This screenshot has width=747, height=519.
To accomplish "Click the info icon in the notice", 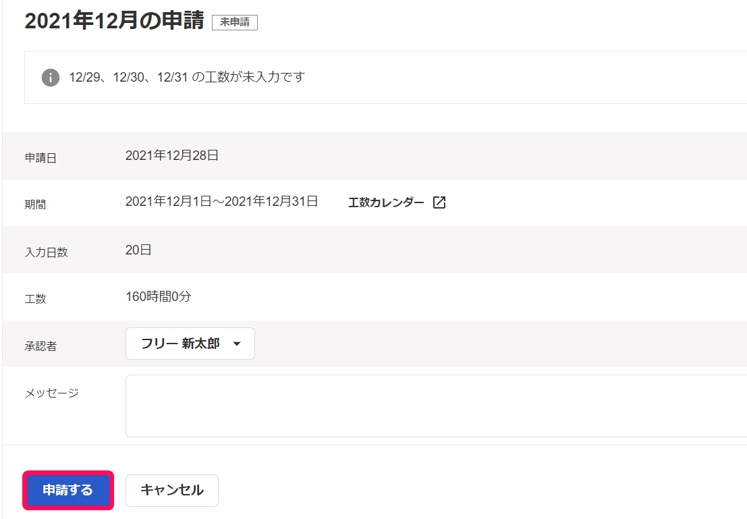I will coord(51,77).
